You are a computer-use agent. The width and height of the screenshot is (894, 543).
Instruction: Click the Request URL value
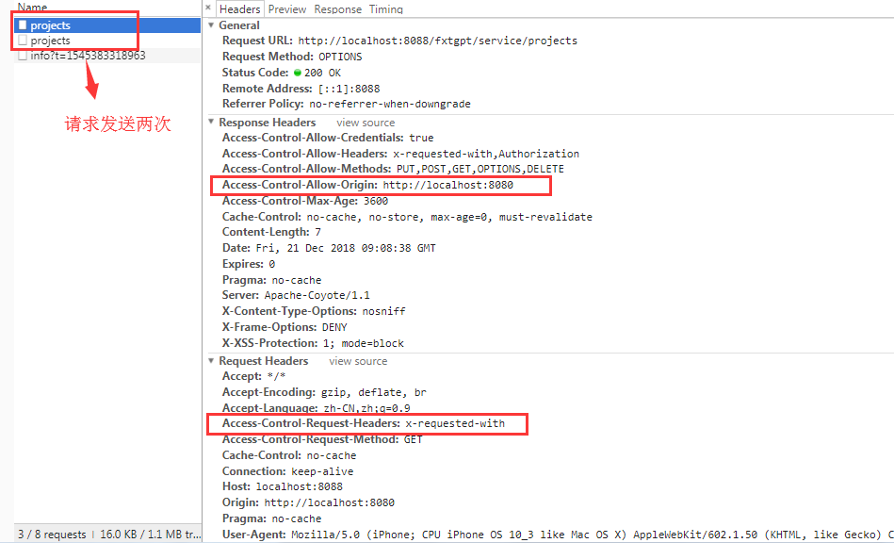pos(438,41)
